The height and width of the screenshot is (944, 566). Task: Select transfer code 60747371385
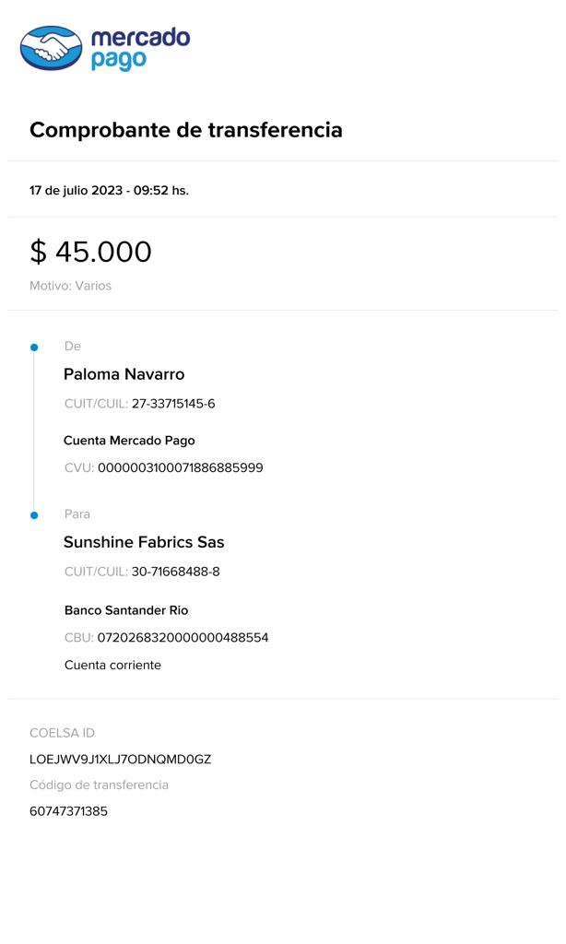pos(68,811)
